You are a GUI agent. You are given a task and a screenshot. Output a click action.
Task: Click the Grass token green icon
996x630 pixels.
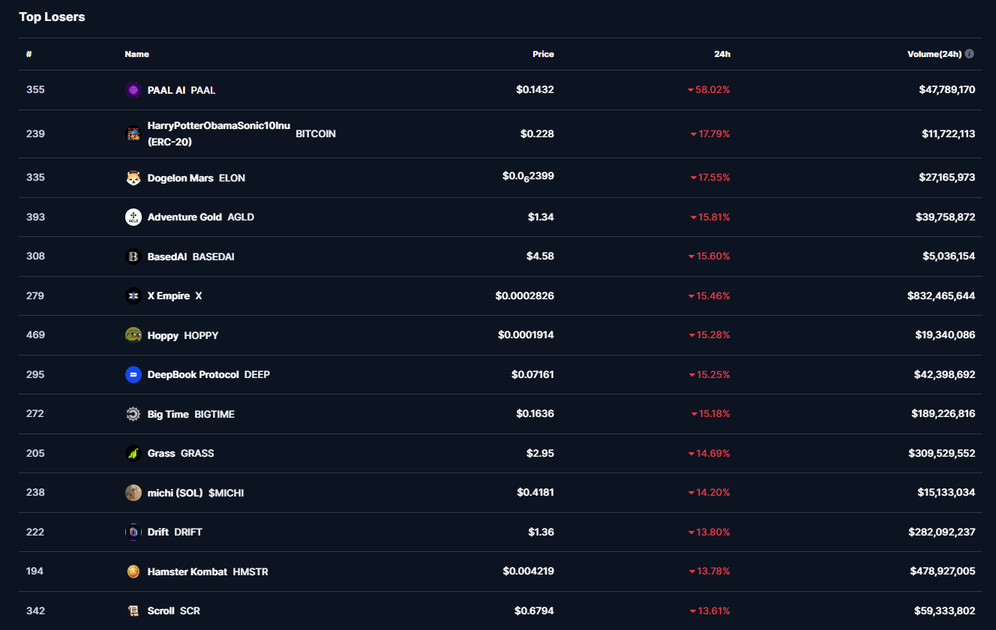tap(133, 454)
